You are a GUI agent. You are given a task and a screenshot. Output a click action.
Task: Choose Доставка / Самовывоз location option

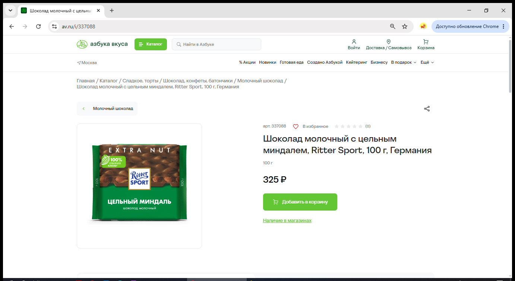pos(389,44)
